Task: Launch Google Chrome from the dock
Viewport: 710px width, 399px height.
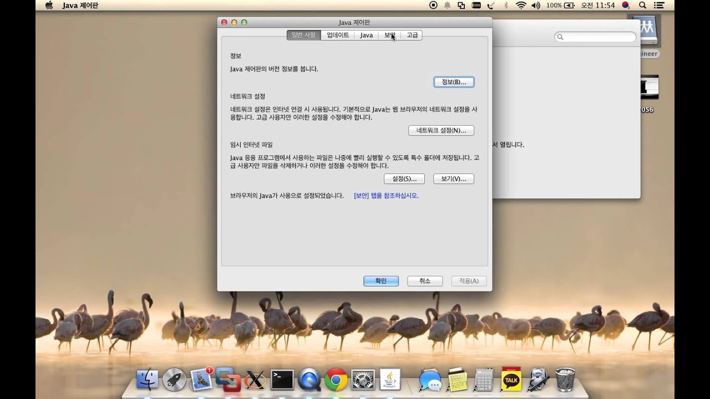Action: pyautogui.click(x=336, y=380)
